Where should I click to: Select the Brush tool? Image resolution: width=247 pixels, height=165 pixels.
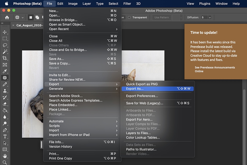5,84
